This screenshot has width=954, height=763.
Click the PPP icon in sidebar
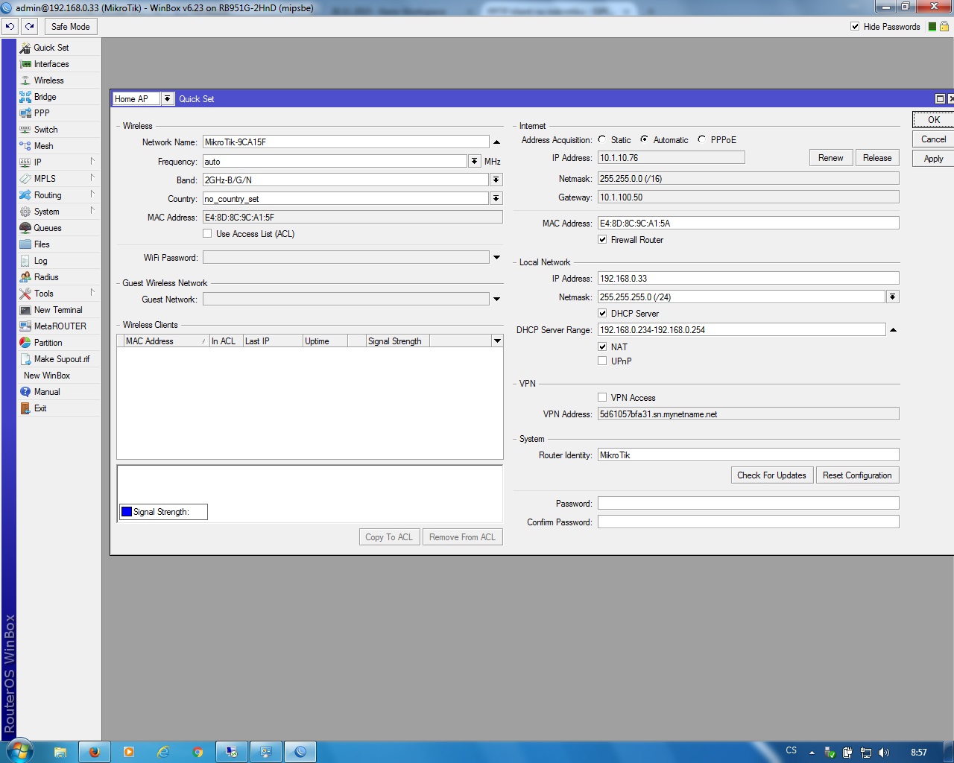point(25,113)
